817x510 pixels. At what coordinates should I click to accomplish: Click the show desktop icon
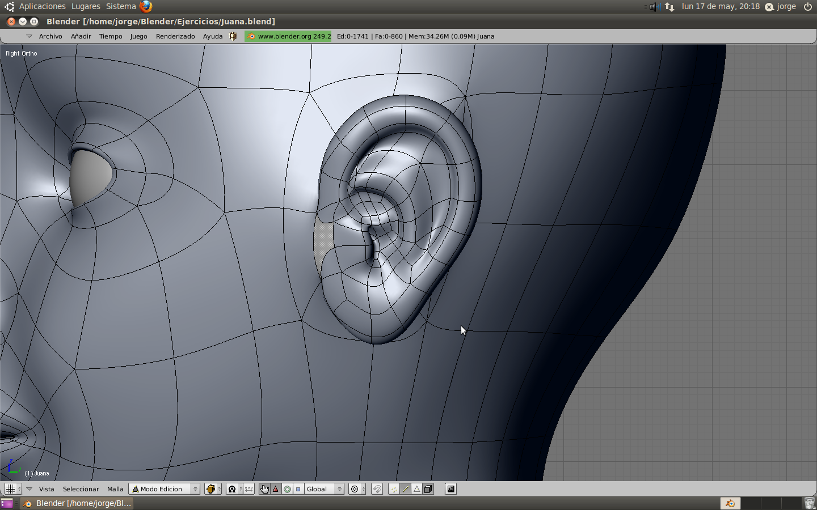pyautogui.click(x=7, y=503)
